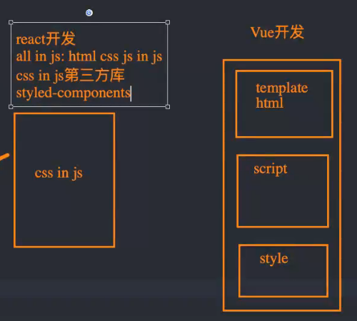Select the 'script' label
This screenshot has width=357, height=321.
[271, 169]
